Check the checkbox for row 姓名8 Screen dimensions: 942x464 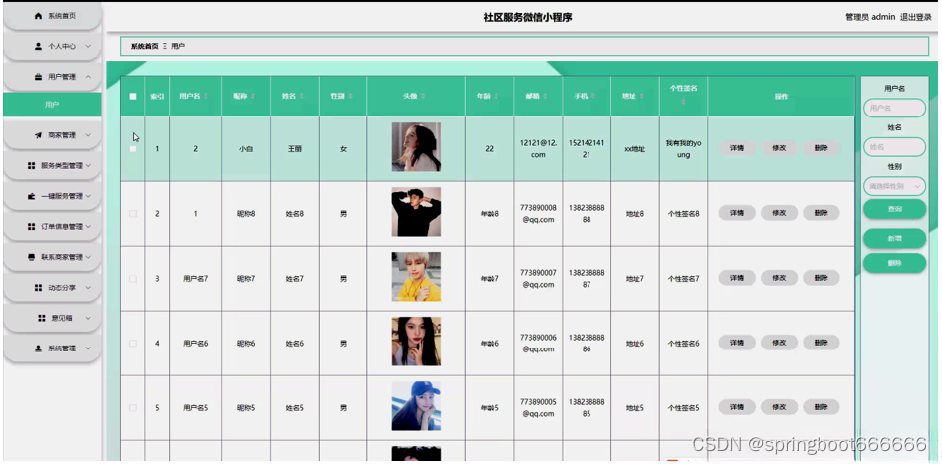133,214
